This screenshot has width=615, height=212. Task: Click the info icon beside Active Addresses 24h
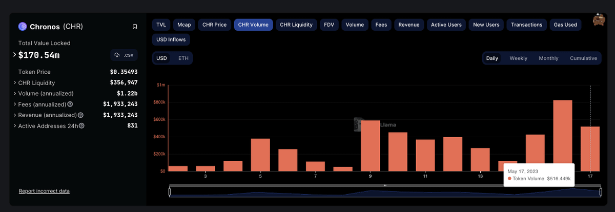pyautogui.click(x=81, y=126)
